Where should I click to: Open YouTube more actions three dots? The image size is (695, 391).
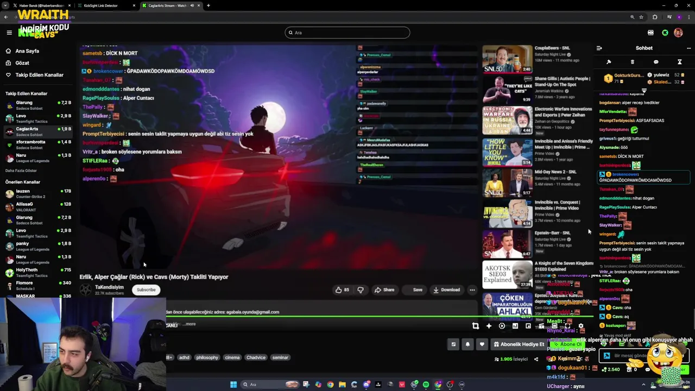pyautogui.click(x=472, y=290)
